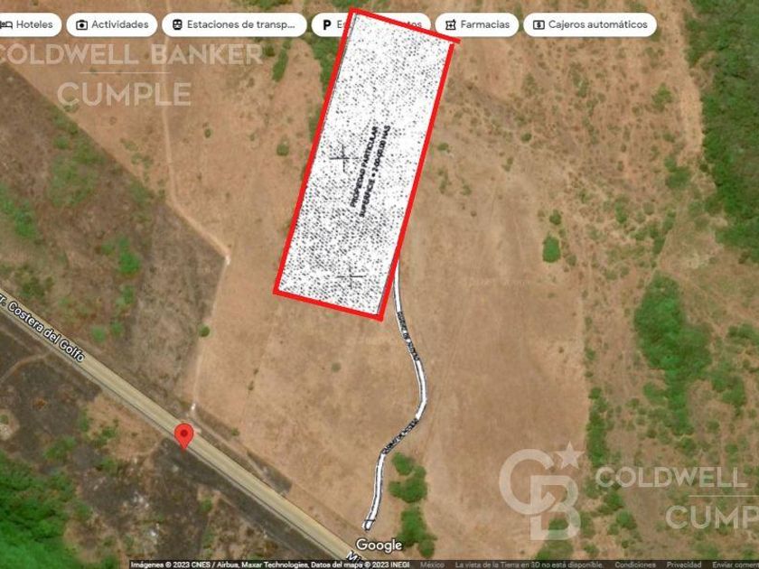
Task: Choose the Cajeros automáticos chip
Action: pos(589,24)
